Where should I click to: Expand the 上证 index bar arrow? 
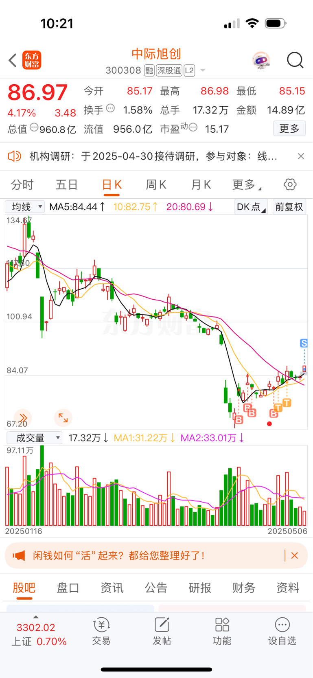coord(36,617)
